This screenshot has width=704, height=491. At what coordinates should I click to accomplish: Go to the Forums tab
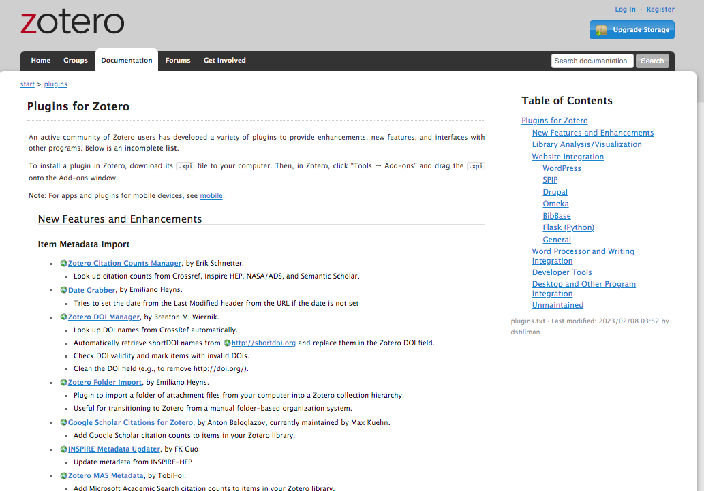tap(178, 61)
